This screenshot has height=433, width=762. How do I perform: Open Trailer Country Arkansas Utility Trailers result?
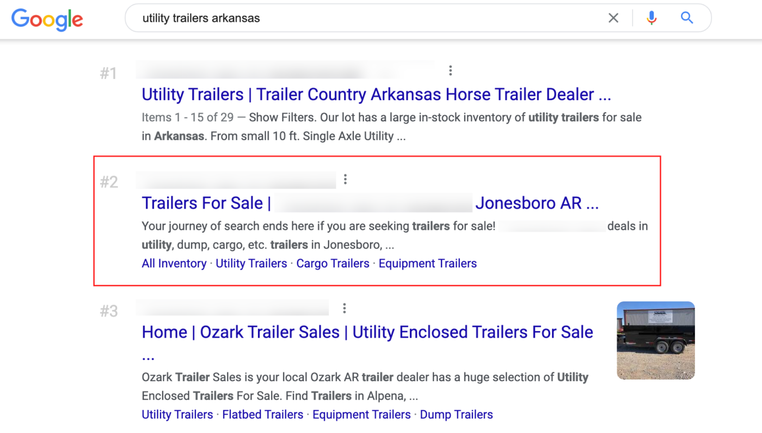[x=376, y=95]
